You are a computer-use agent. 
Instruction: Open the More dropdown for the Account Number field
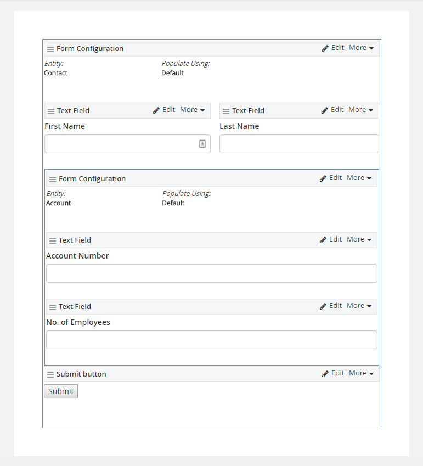(359, 239)
